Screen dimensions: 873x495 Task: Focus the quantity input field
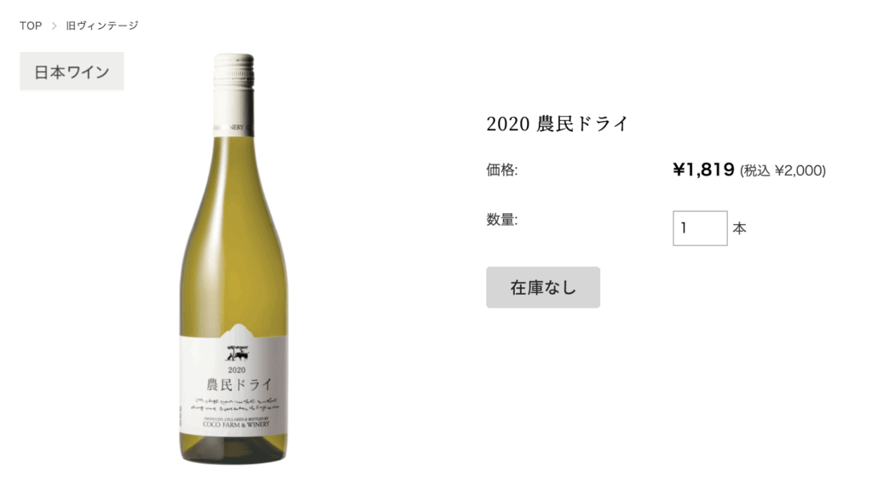pos(700,228)
